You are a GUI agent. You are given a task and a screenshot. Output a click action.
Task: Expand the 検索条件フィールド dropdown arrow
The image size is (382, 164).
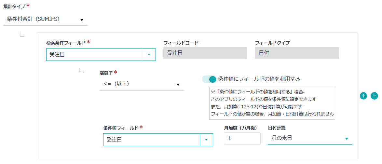coord(149,55)
